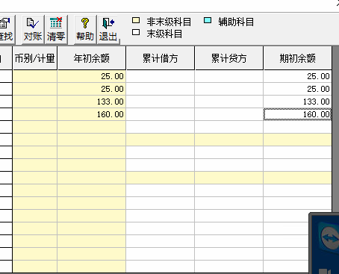The image size is (339, 274).
Task: Select the 累计借方 cell in the 160.00 row
Action: click(161, 114)
